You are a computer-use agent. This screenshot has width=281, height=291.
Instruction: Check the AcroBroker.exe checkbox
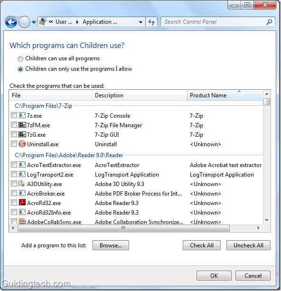point(14,193)
